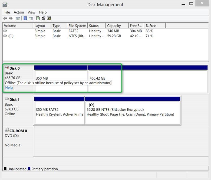Screen dimensions: 211x180
Task: Toggle Show/Hide Console Tree icon
Action: pyautogui.click(x=18, y=18)
